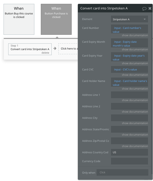
Task: Close the Convert card into Stripetoken A panel
Action: coord(150,8)
